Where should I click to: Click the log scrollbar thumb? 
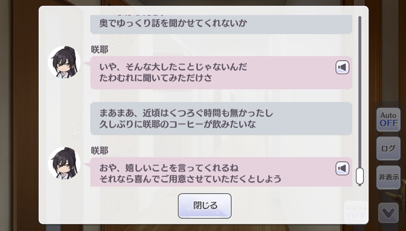360,176
